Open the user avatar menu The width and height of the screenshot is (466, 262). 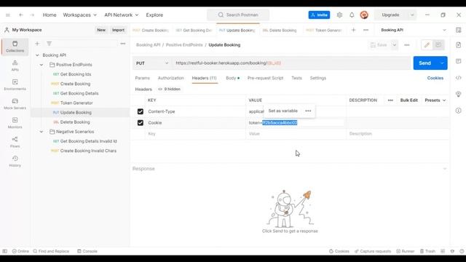point(364,15)
